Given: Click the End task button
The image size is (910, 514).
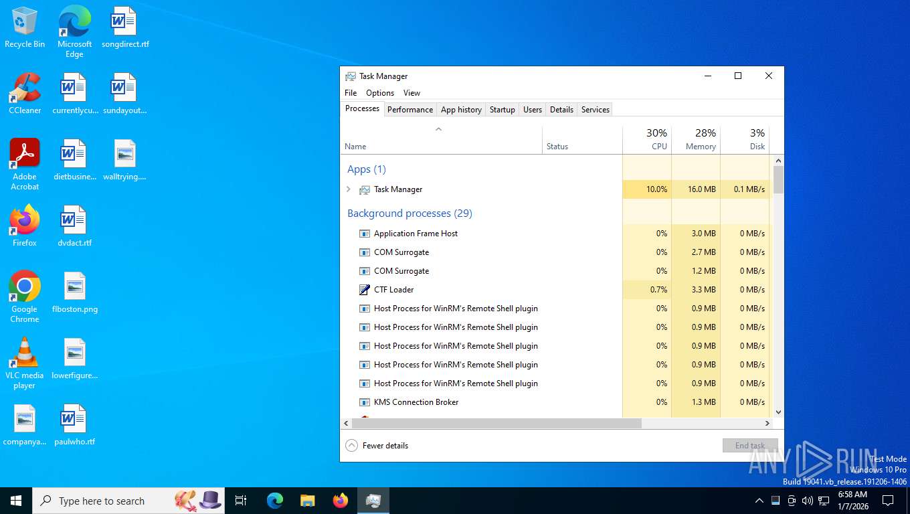Looking at the screenshot, I should tap(750, 446).
